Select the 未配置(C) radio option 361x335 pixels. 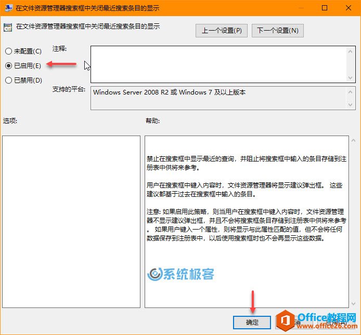[x=23, y=51]
